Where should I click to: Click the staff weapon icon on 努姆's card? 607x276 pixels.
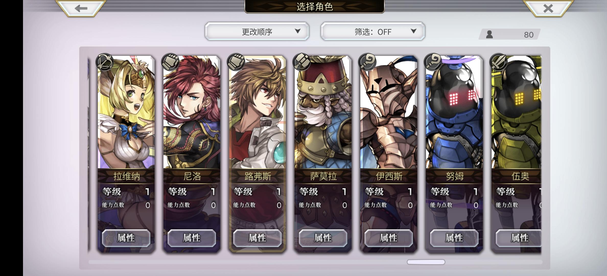pyautogui.click(x=433, y=62)
